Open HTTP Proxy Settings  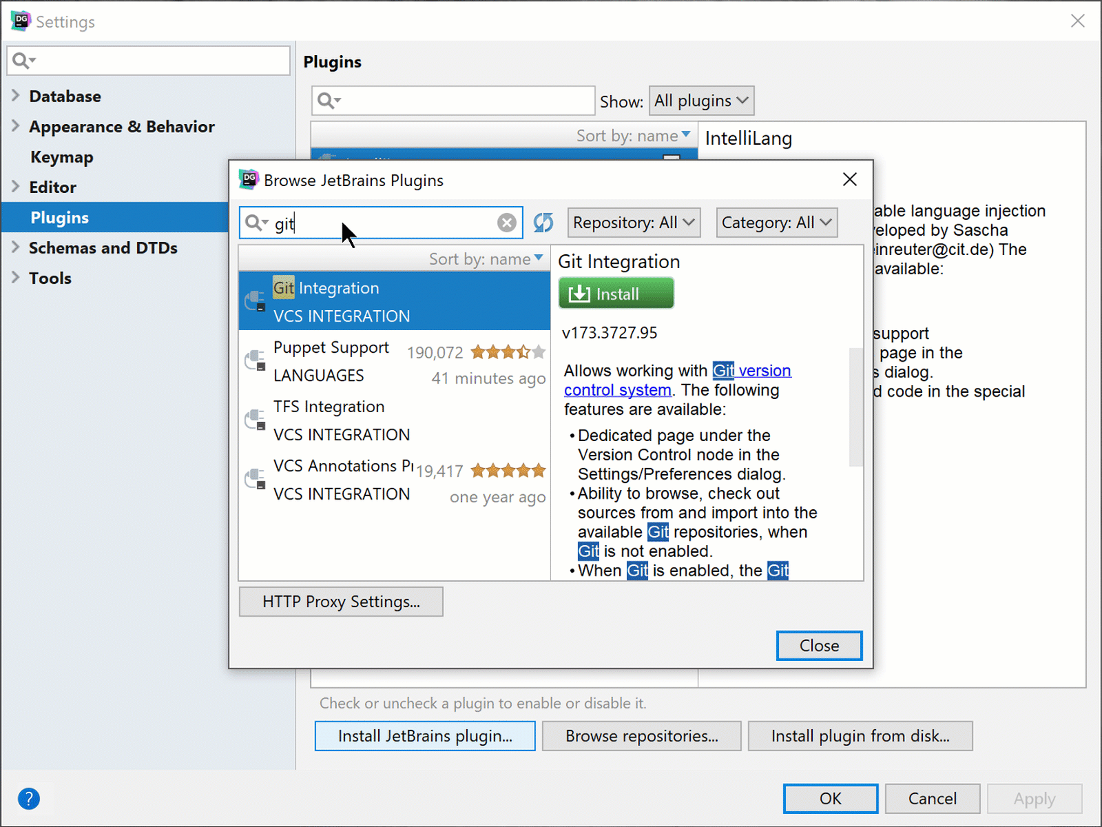[341, 602]
